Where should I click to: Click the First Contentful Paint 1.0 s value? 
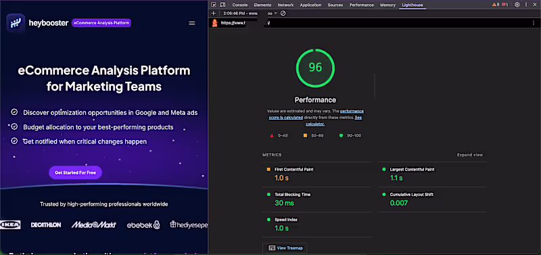281,178
